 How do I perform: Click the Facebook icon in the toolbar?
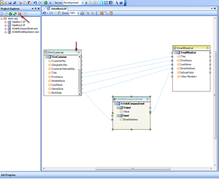click(110, 3)
